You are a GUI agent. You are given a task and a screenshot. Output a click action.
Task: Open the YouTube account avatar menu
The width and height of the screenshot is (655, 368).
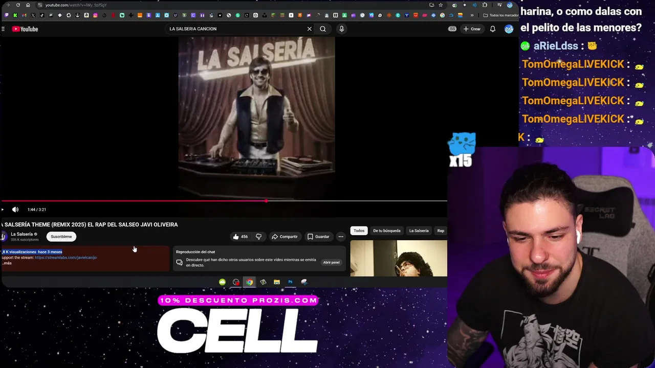click(x=509, y=29)
